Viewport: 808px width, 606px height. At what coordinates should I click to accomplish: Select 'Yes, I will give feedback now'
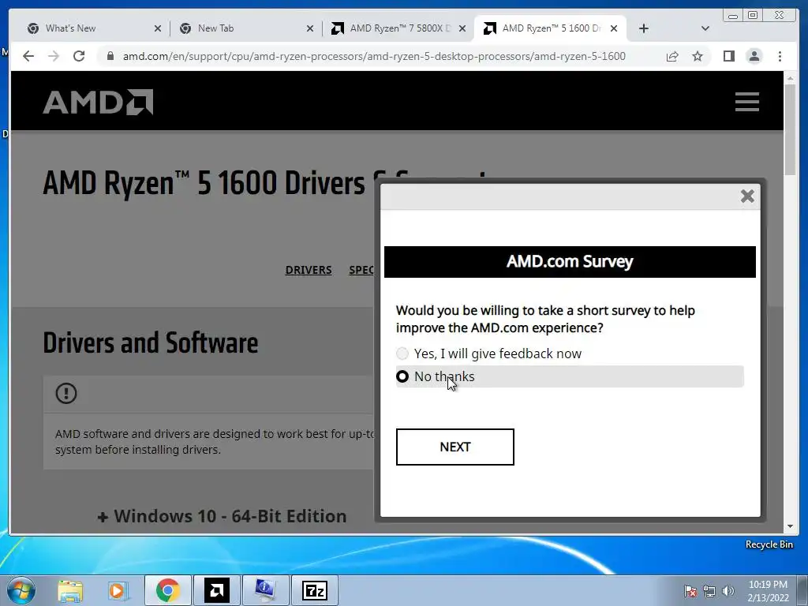(x=488, y=353)
